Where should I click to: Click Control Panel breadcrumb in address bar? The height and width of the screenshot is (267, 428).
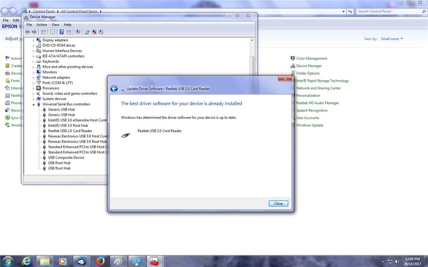pyautogui.click(x=43, y=11)
